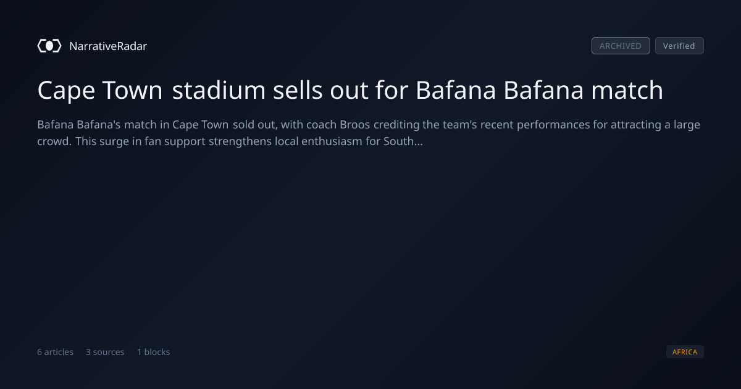The height and width of the screenshot is (389, 741).
Task: Open the Cape Town stadium headline
Action: (350, 90)
